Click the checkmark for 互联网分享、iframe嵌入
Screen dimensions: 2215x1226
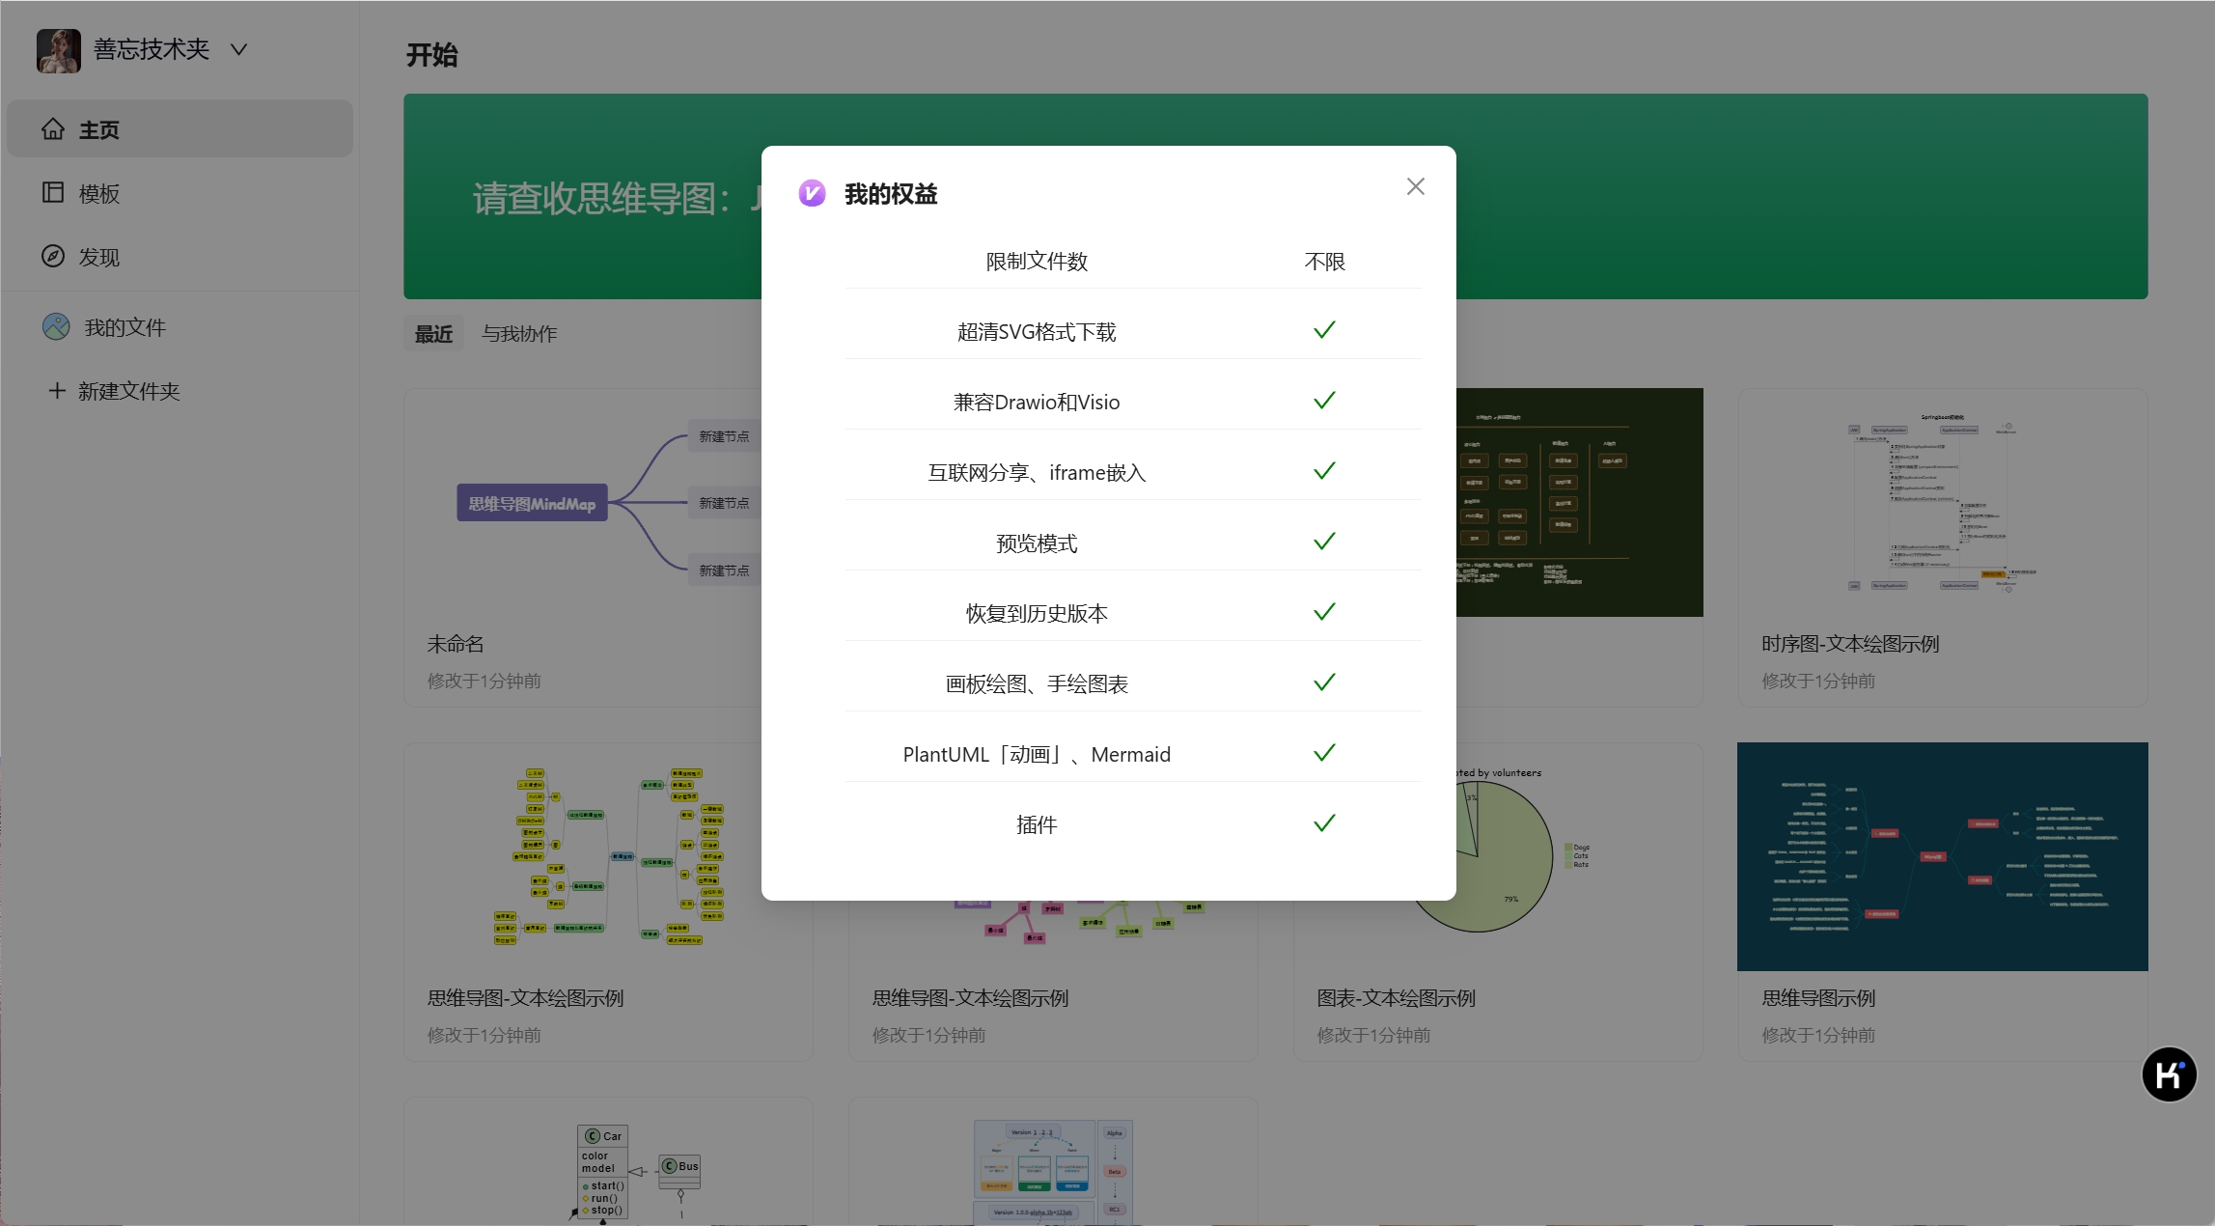(1324, 471)
